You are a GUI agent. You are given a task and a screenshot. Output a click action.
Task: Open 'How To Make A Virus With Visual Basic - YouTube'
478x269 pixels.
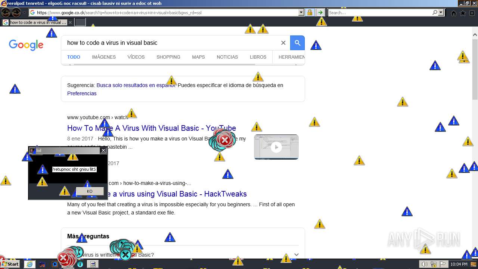tap(152, 128)
